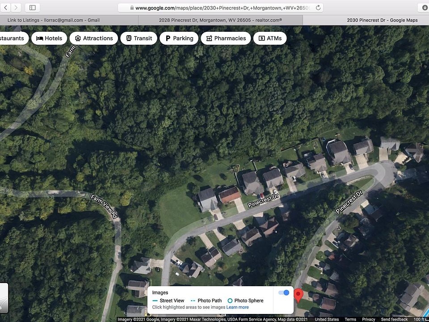Image resolution: width=429 pixels, height=322 pixels.
Task: Open the layers thumbnail at bottom left
Action: [4, 298]
